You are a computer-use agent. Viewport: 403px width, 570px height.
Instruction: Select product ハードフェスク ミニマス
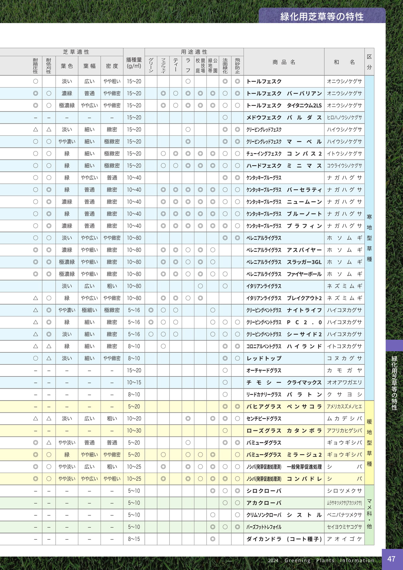click(x=284, y=166)
